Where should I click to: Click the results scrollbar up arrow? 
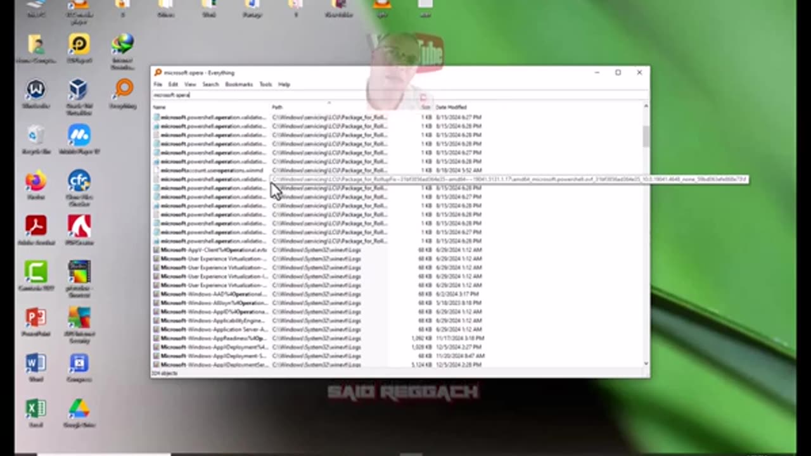(646, 106)
